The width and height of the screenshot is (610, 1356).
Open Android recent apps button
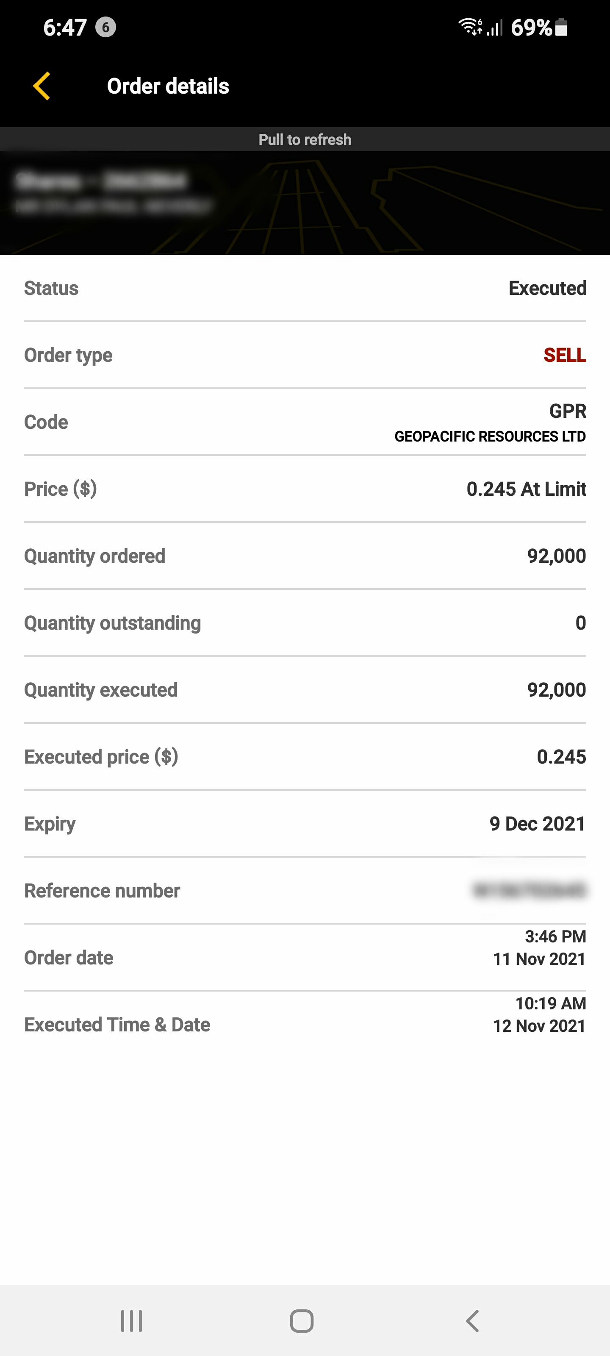[x=132, y=1321]
